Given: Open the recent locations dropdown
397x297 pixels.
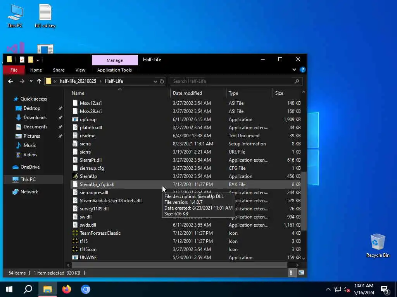Looking at the screenshot, I should click(x=31, y=81).
